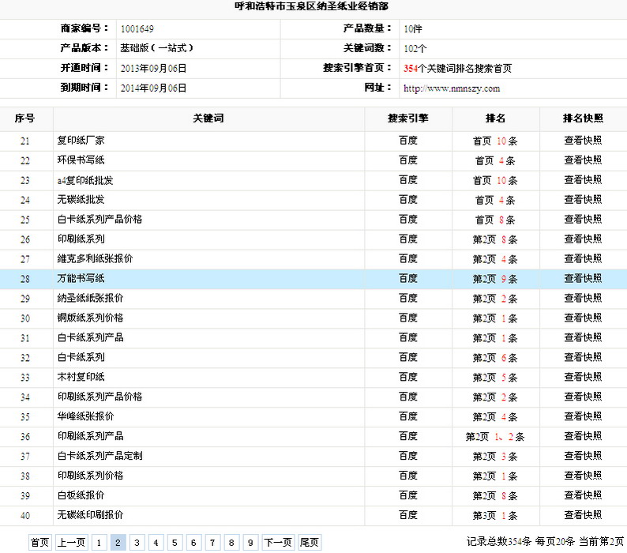This screenshot has width=627, height=553.
Task: Select keyword count 102个
Action: pyautogui.click(x=415, y=48)
